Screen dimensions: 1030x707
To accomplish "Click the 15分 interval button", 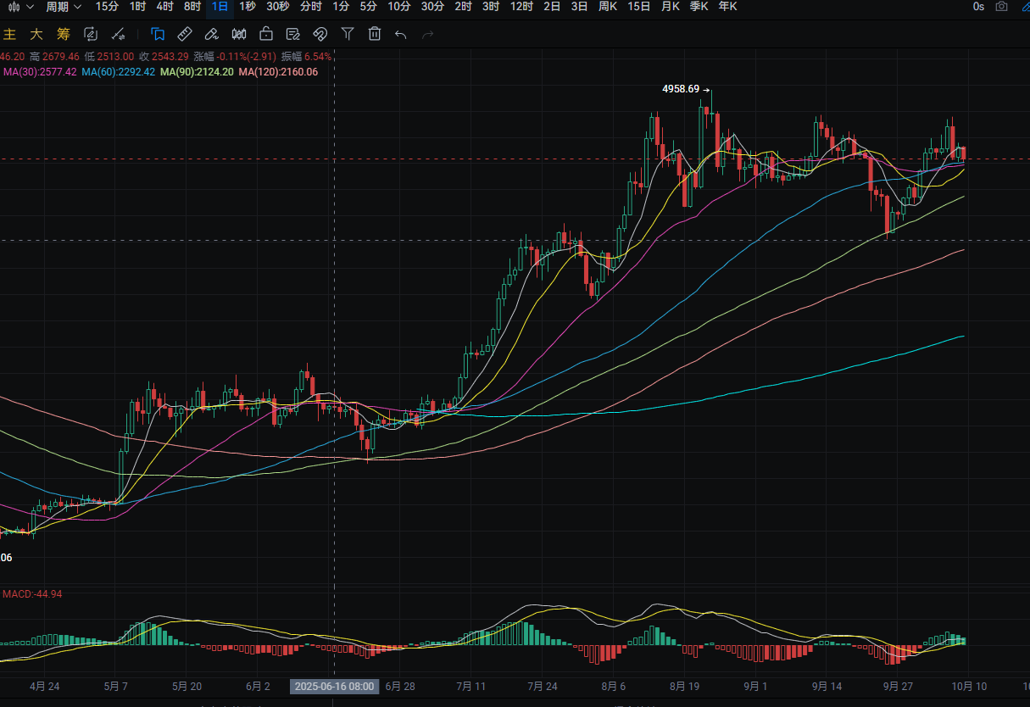I will click(x=107, y=7).
